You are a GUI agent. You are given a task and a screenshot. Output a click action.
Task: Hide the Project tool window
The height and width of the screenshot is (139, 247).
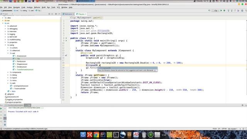point(59,14)
